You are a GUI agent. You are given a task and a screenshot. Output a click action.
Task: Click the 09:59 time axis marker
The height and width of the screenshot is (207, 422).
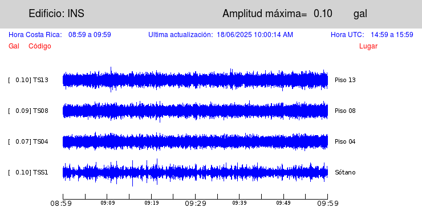point(327,203)
